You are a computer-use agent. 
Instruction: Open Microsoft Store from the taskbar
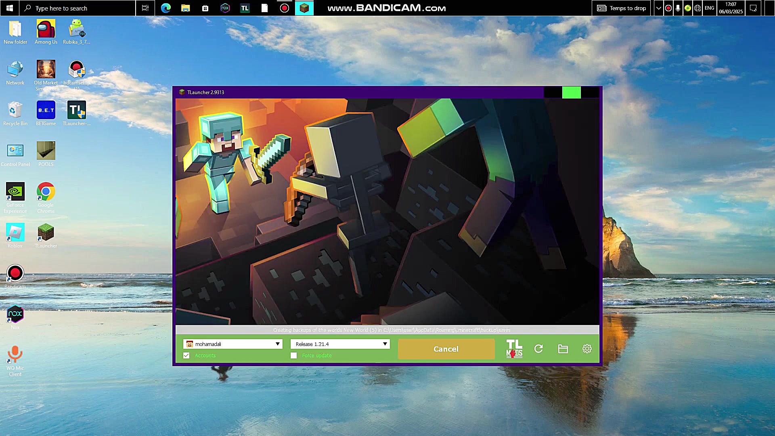[205, 8]
